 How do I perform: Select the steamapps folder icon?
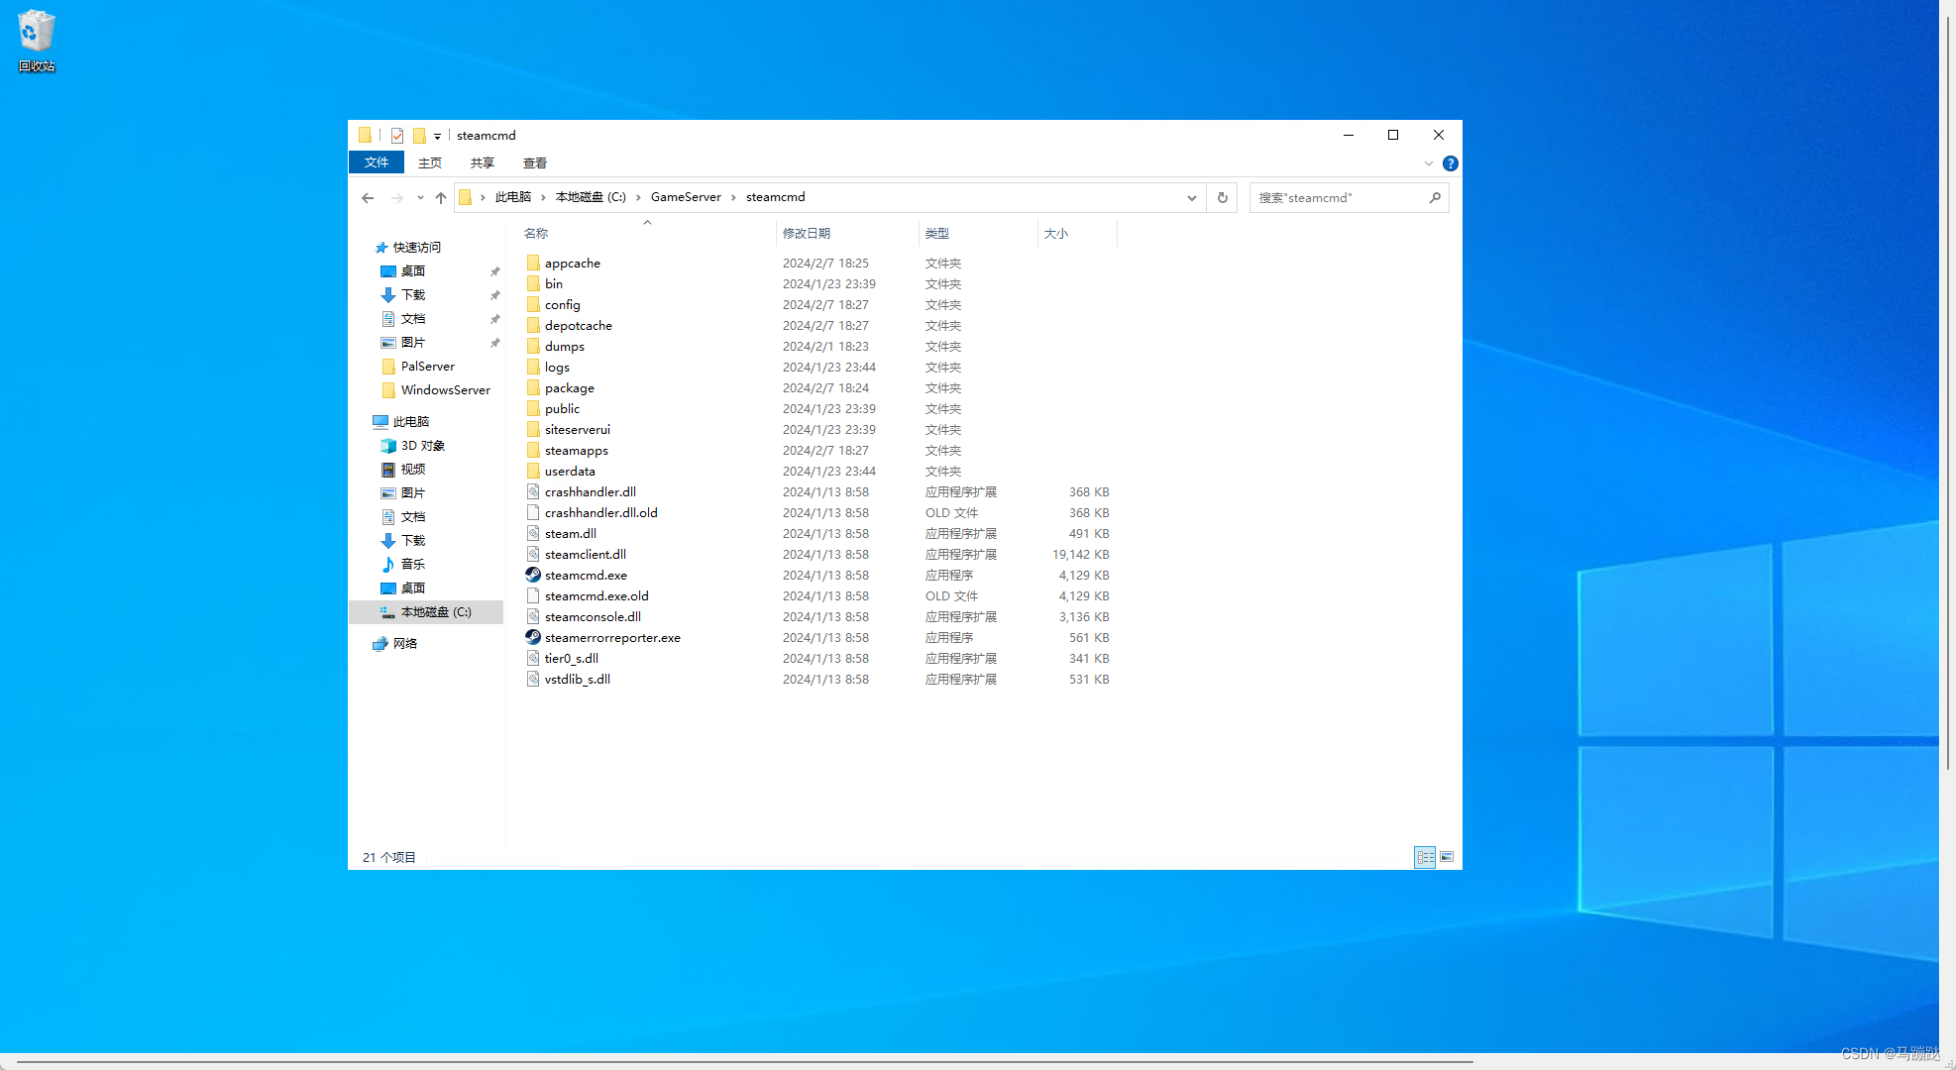coord(533,450)
